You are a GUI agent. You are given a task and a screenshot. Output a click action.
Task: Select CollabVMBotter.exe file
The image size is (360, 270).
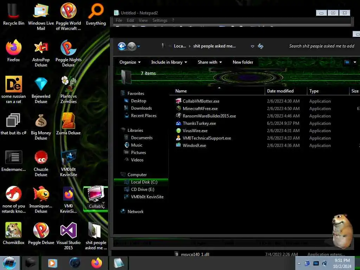(198, 101)
